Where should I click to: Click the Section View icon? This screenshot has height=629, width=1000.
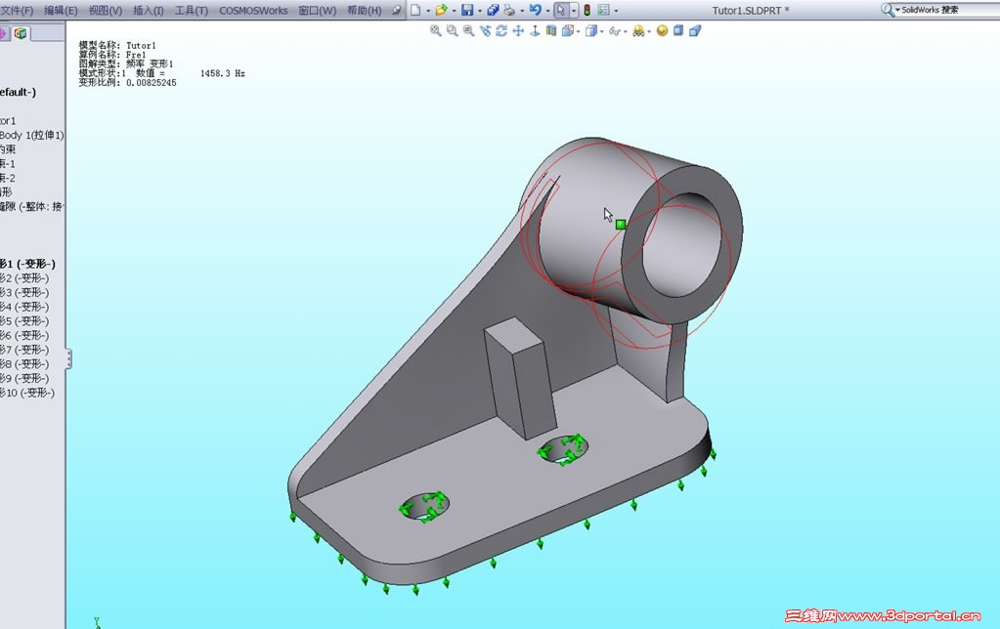695,30
